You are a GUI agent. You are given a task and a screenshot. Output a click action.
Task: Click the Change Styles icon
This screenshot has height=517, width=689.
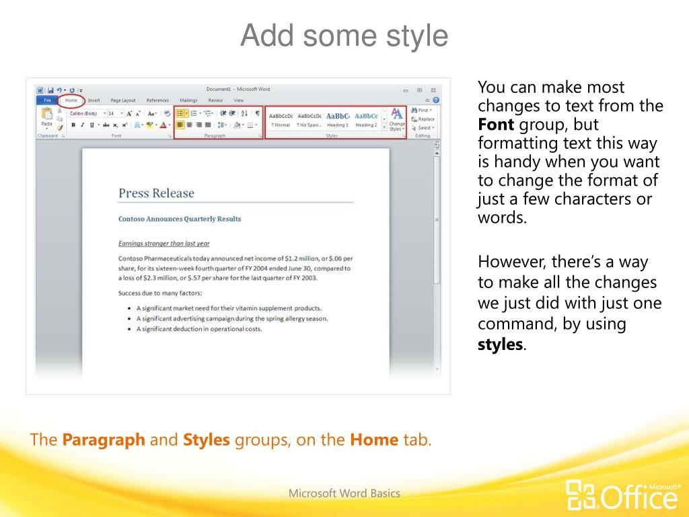coord(397,119)
